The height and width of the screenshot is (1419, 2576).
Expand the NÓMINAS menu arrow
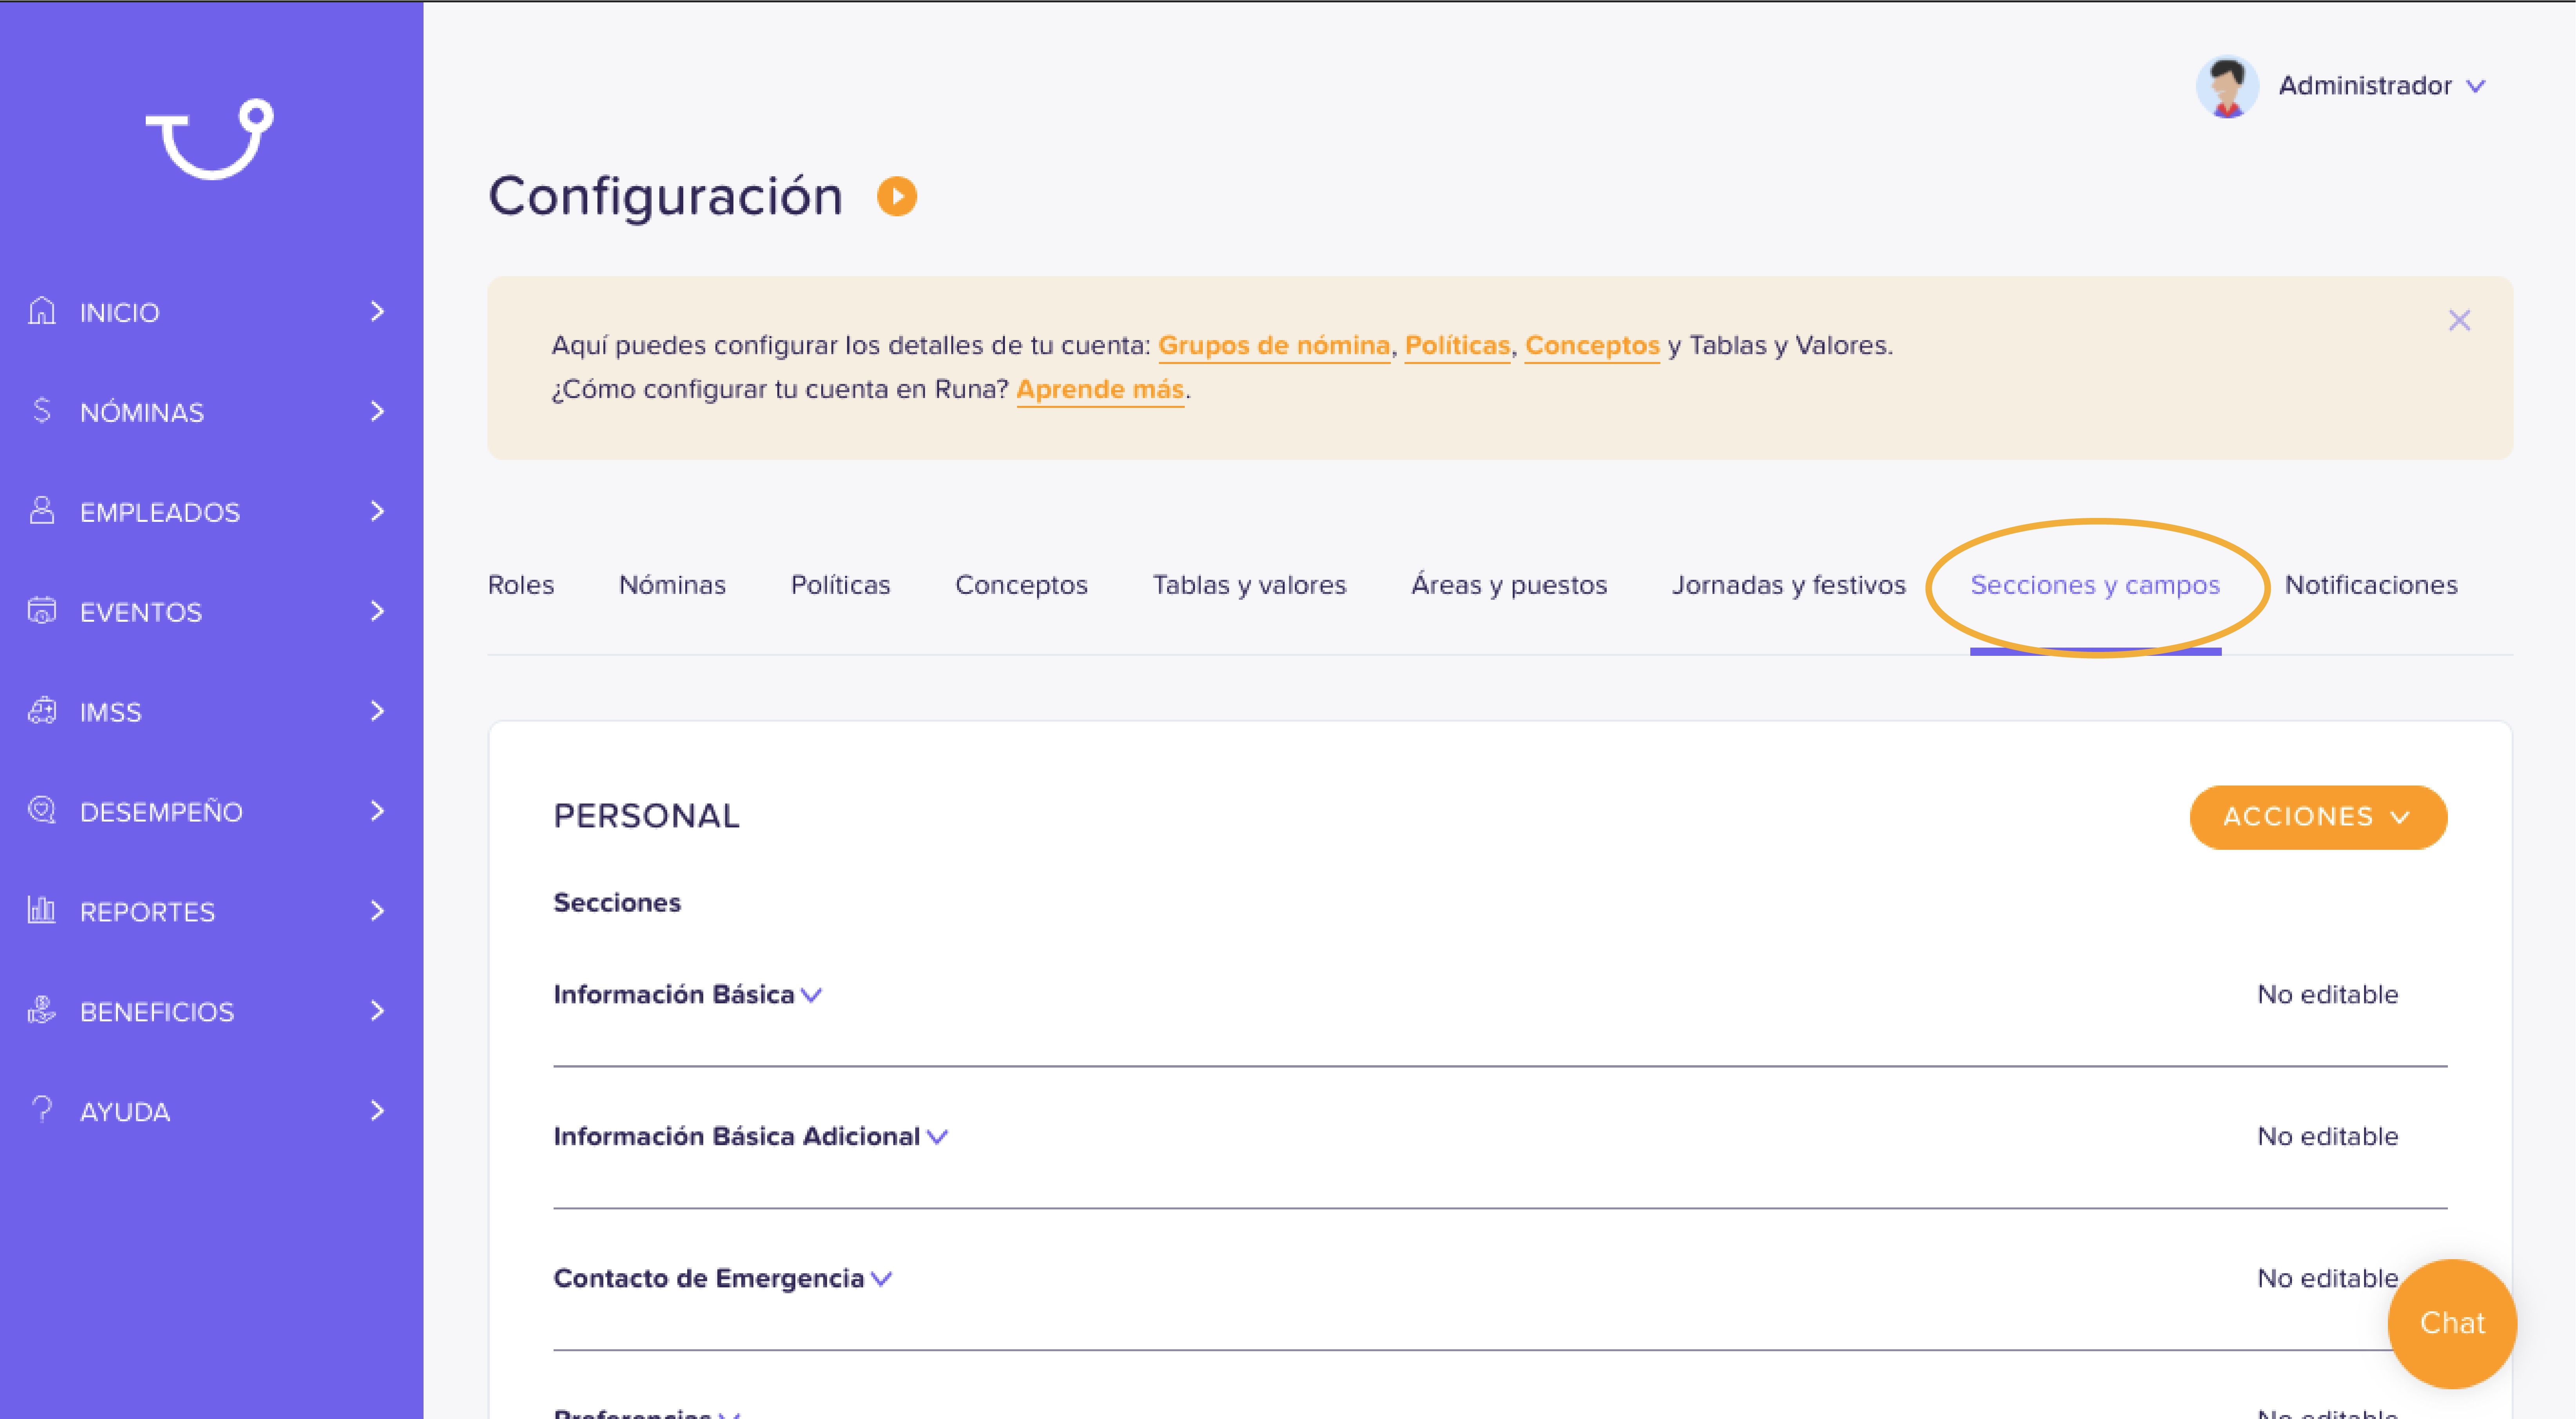pos(377,412)
